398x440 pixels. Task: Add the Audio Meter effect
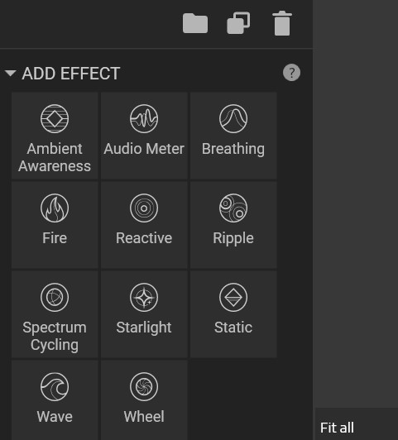144,136
